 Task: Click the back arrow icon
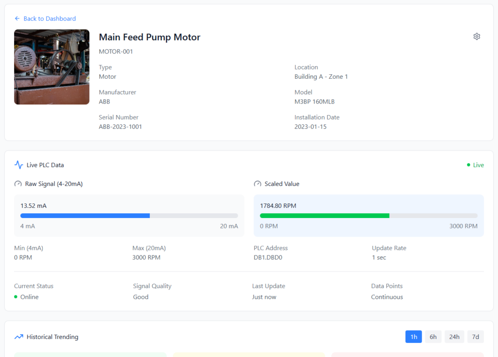(18, 18)
